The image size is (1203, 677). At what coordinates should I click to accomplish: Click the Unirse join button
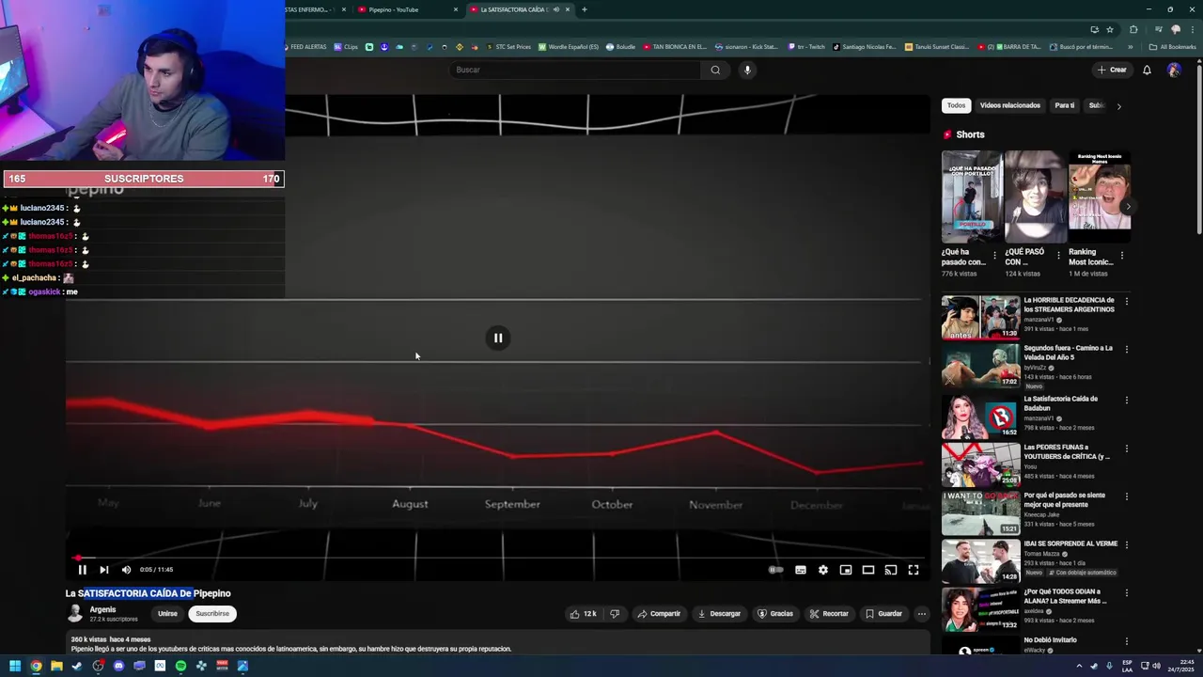pyautogui.click(x=167, y=614)
